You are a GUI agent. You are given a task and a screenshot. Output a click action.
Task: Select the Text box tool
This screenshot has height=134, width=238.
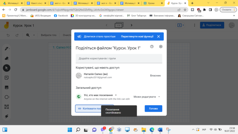[x=7, y=107]
